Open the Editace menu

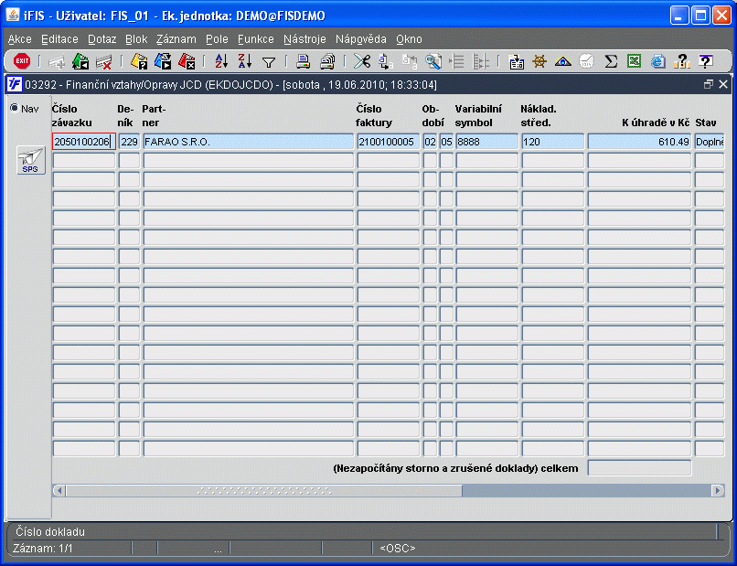tap(59, 39)
